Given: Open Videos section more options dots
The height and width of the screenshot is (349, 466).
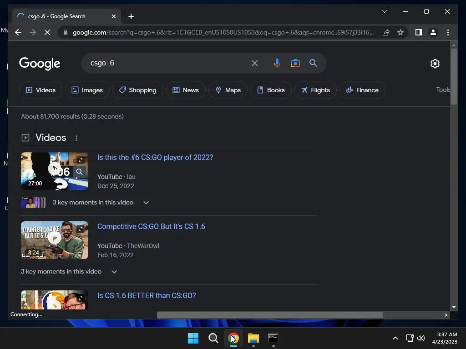Looking at the screenshot, I should click(x=76, y=138).
